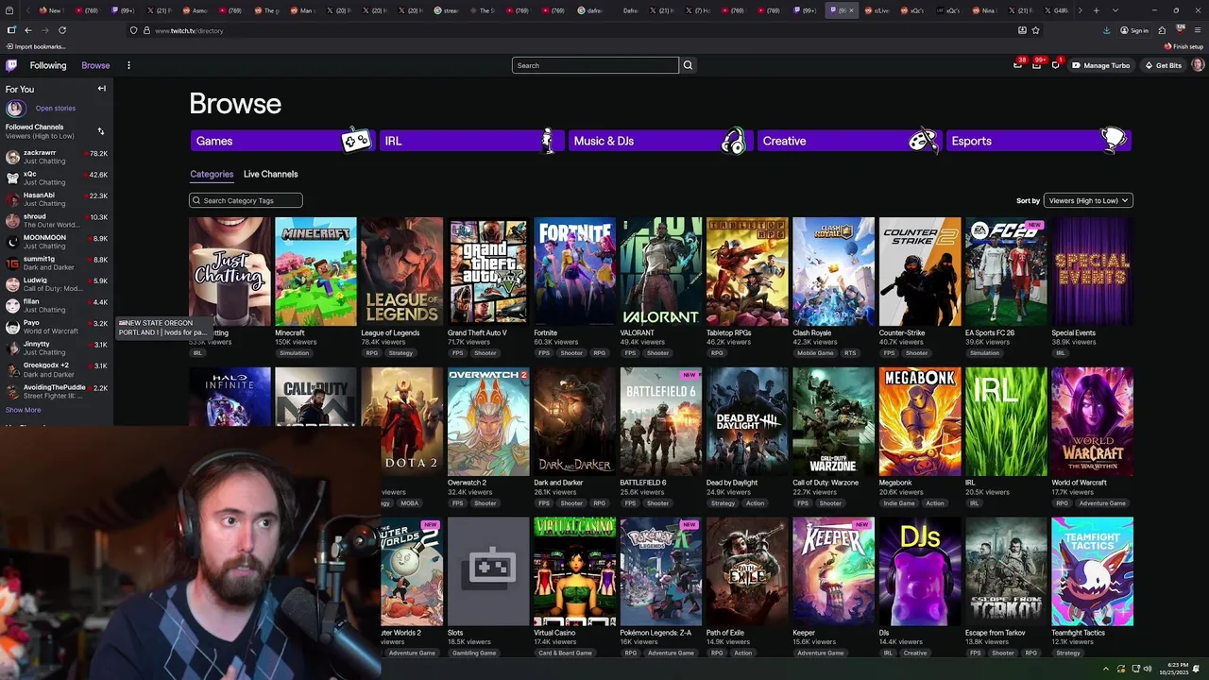Open the Minecraft category thumbnail
Image resolution: width=1209 pixels, height=680 pixels.
tap(315, 272)
